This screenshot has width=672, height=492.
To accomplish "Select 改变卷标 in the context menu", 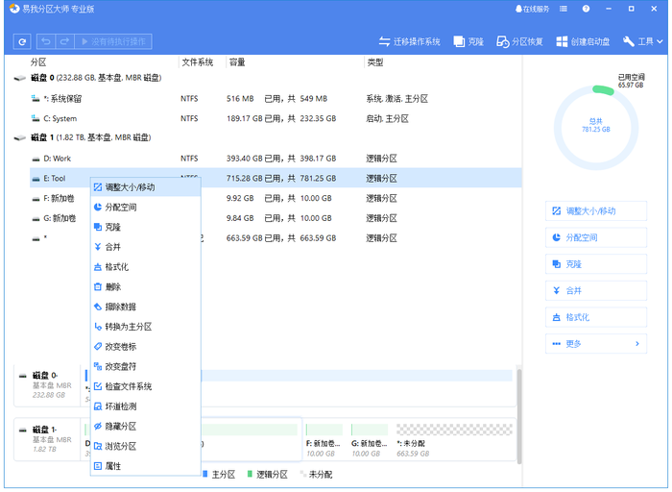I will tap(146, 347).
